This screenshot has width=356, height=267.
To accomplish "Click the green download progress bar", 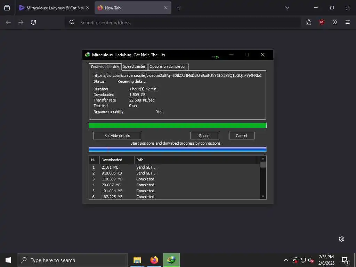I will pos(178,126).
